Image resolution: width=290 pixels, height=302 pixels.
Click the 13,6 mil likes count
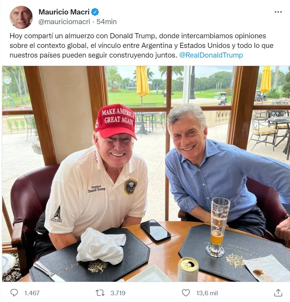point(207,293)
